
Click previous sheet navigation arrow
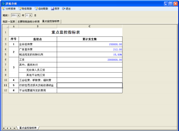click(x=7, y=128)
